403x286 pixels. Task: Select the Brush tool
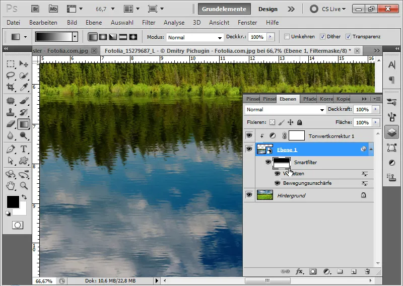[x=24, y=101]
